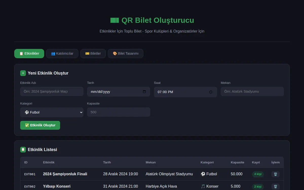Click the Etkinlik column header
The width and height of the screenshot is (304, 190).
pos(49,162)
